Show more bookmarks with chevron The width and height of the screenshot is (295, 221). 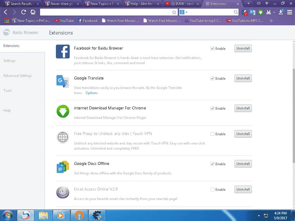click(x=271, y=21)
